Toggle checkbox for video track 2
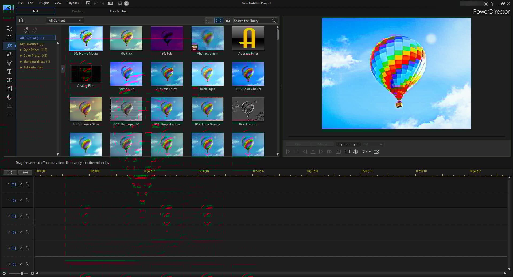The width and height of the screenshot is (513, 277). pos(21,216)
